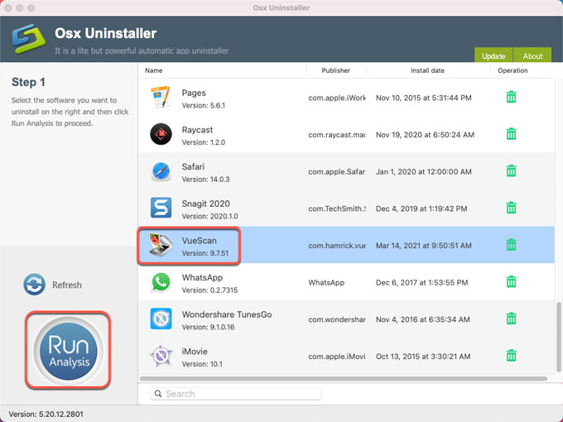Click install date Mar 14, 2021 cell

click(x=423, y=246)
